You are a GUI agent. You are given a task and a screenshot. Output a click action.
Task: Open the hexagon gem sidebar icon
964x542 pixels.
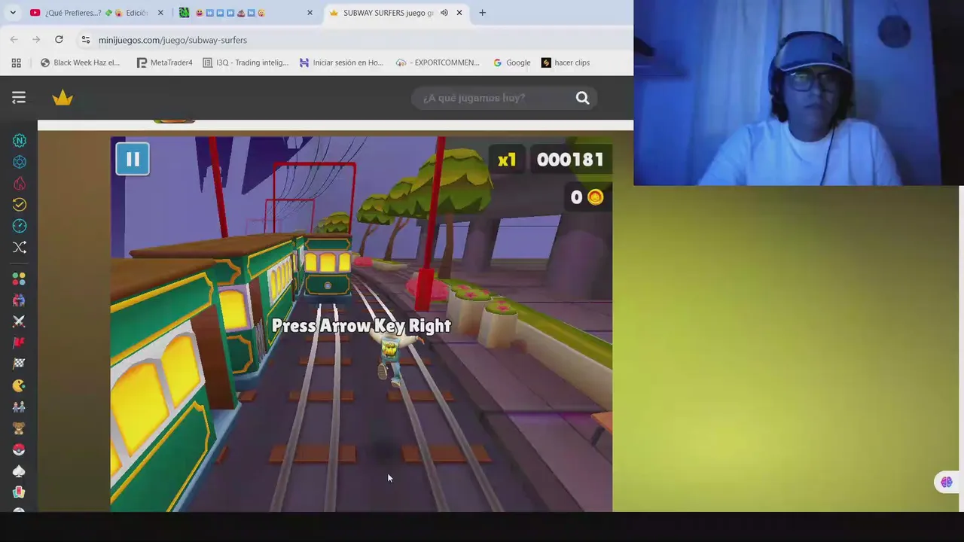[20, 162]
